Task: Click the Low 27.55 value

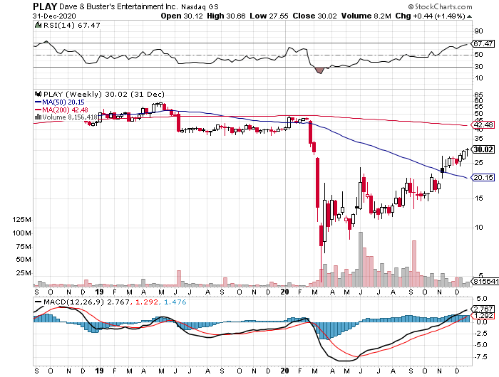Action: (x=269, y=16)
